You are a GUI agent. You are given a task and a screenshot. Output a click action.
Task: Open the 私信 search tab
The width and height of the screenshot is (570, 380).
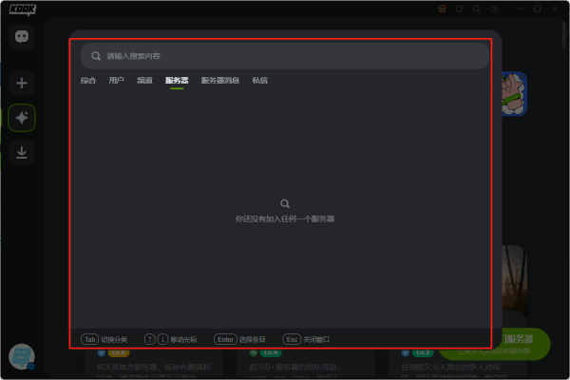pyautogui.click(x=259, y=81)
